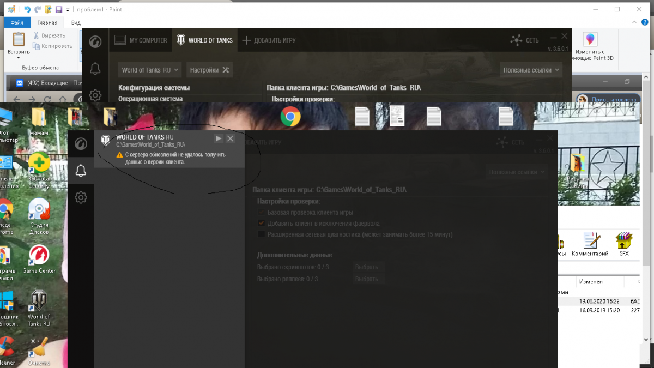
Task: Click the World of Tanks RU desktop shortcut
Action: coord(39,309)
